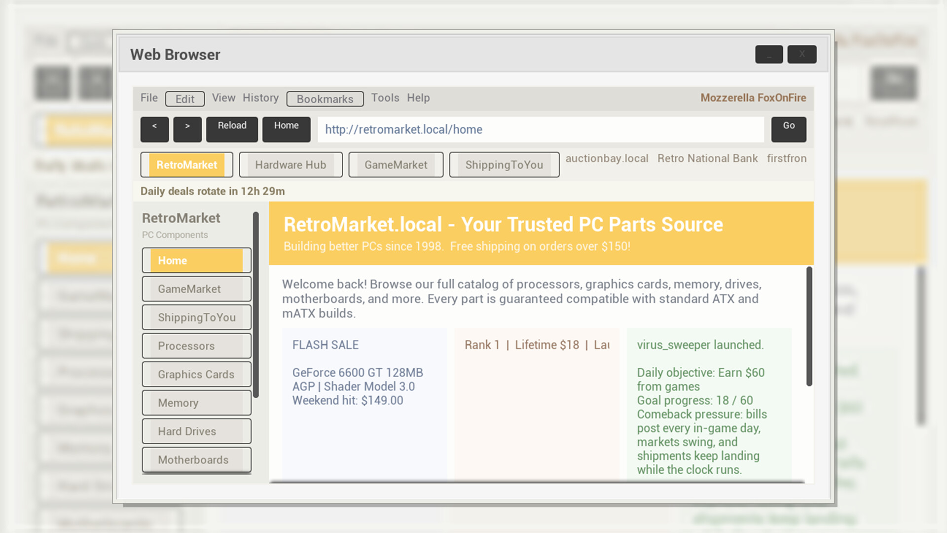Minimize the Web Browser window

(x=769, y=54)
